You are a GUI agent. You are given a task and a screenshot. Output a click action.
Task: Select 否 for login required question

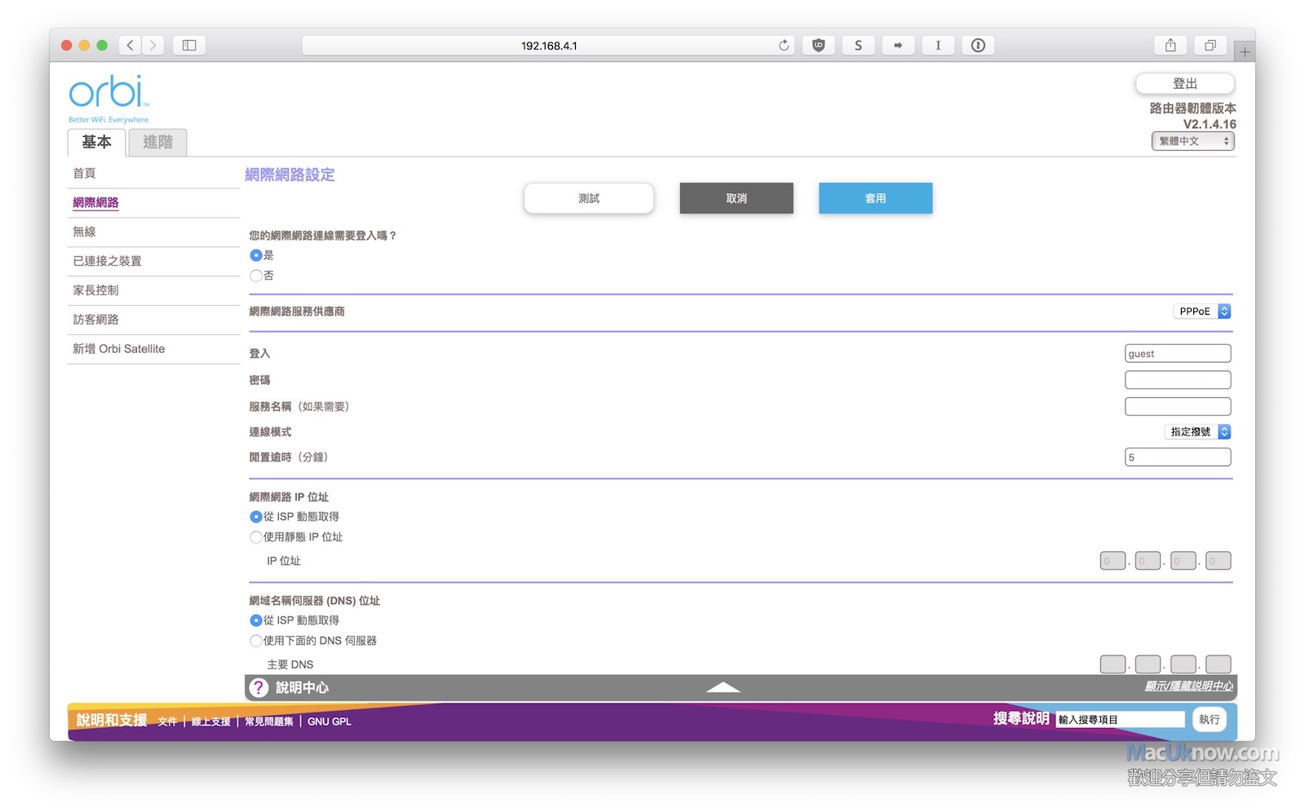coord(256,276)
